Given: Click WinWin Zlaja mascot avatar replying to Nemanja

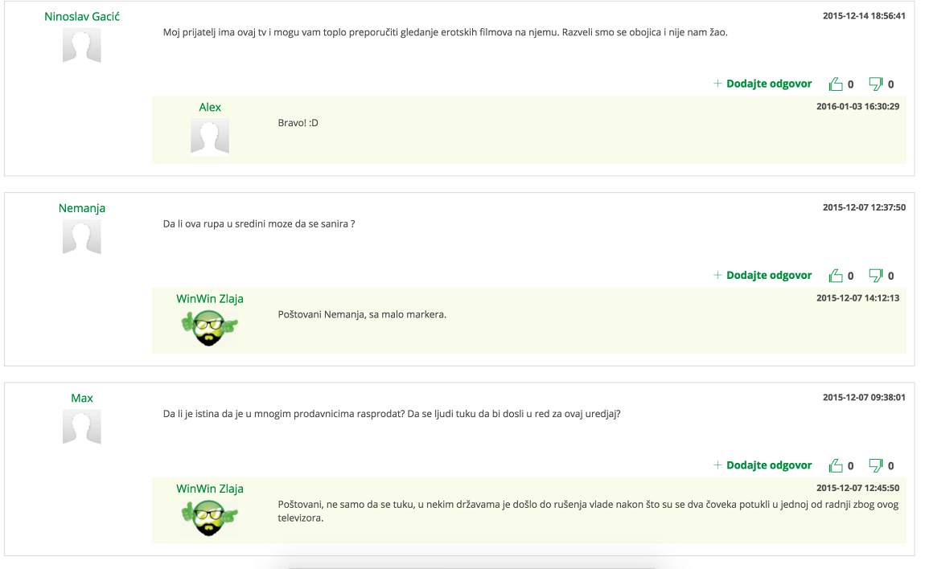Looking at the screenshot, I should pos(209,328).
